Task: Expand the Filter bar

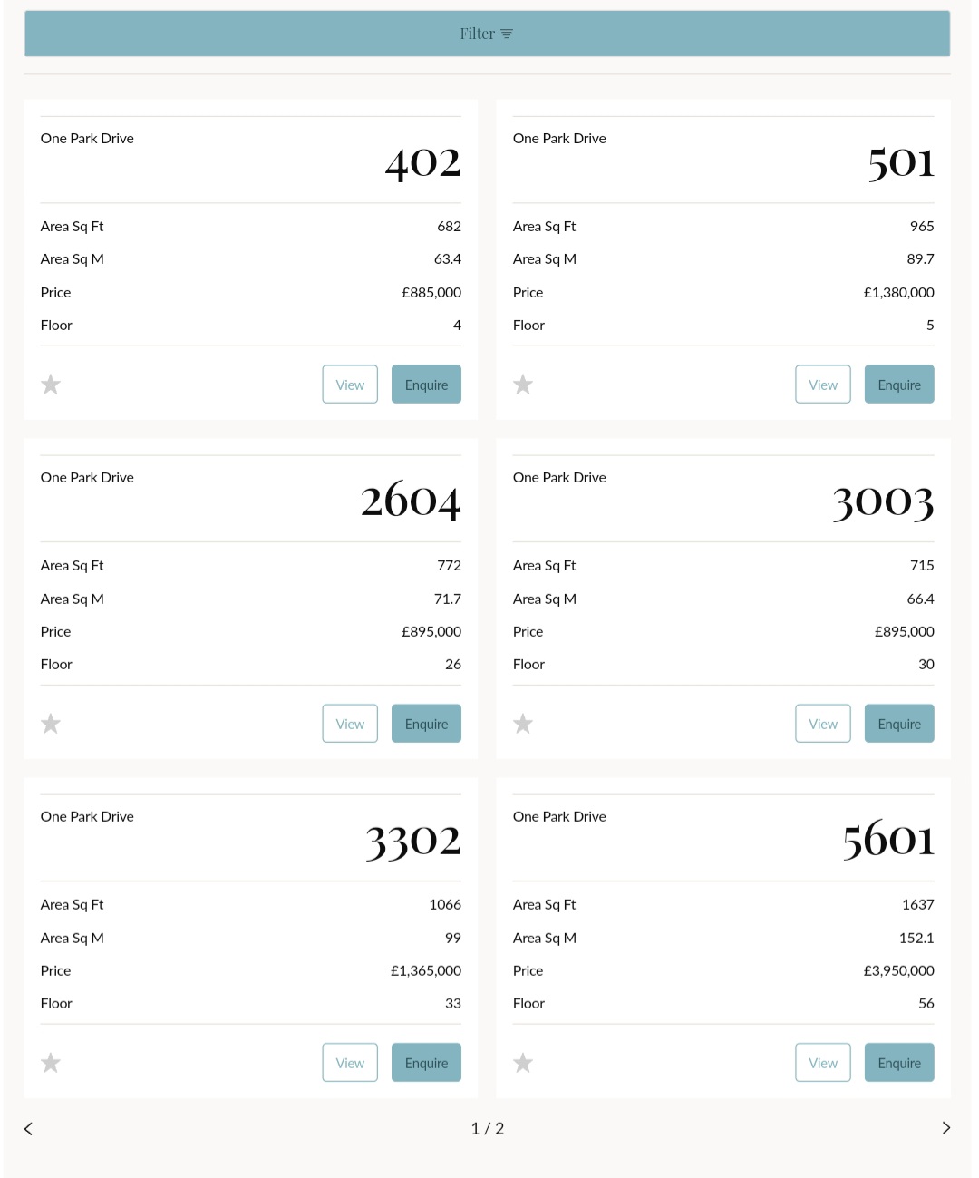Action: pos(487,34)
